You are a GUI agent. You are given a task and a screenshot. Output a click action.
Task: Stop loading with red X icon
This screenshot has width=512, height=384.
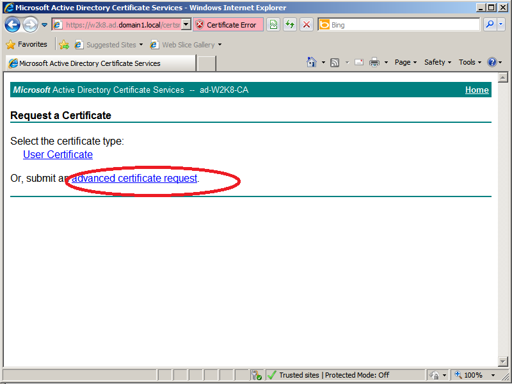coord(307,25)
